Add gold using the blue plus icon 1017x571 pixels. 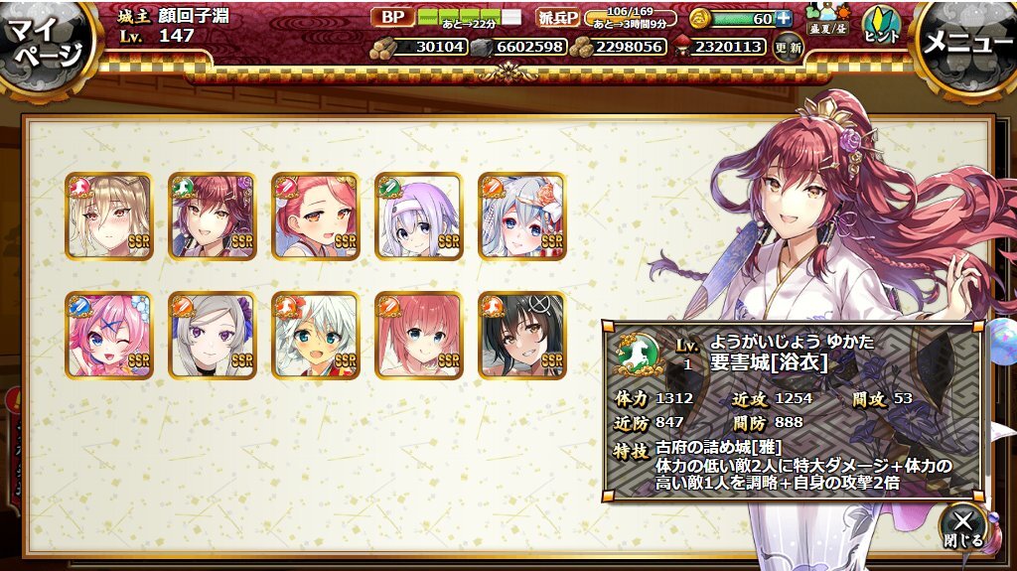pyautogui.click(x=784, y=19)
